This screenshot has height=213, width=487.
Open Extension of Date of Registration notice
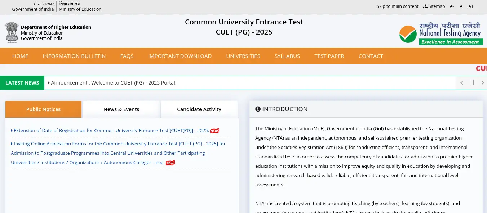click(111, 131)
